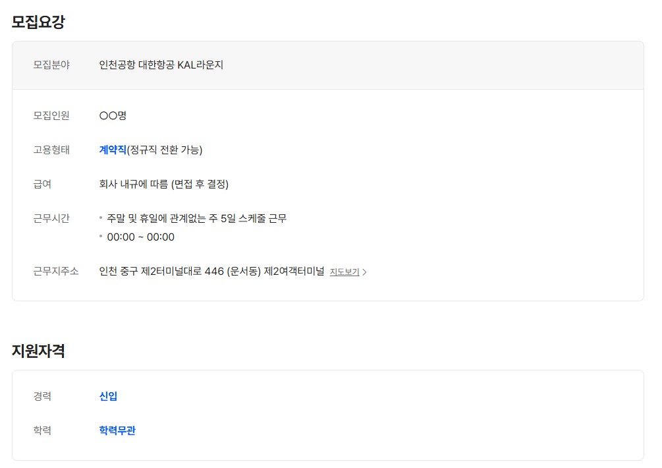Screen dimensions: 662x468
Task: Click the blue 학력무관 education link
Action: pos(117,430)
